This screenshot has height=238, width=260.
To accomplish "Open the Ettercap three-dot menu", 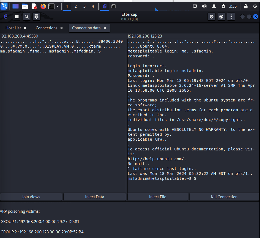I will click(231, 17).
